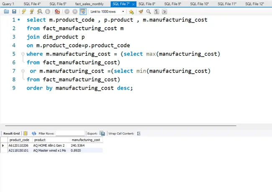This screenshot has height=192, width=272.
Task: Click the min function keyword on line 7
Action: [141, 71]
